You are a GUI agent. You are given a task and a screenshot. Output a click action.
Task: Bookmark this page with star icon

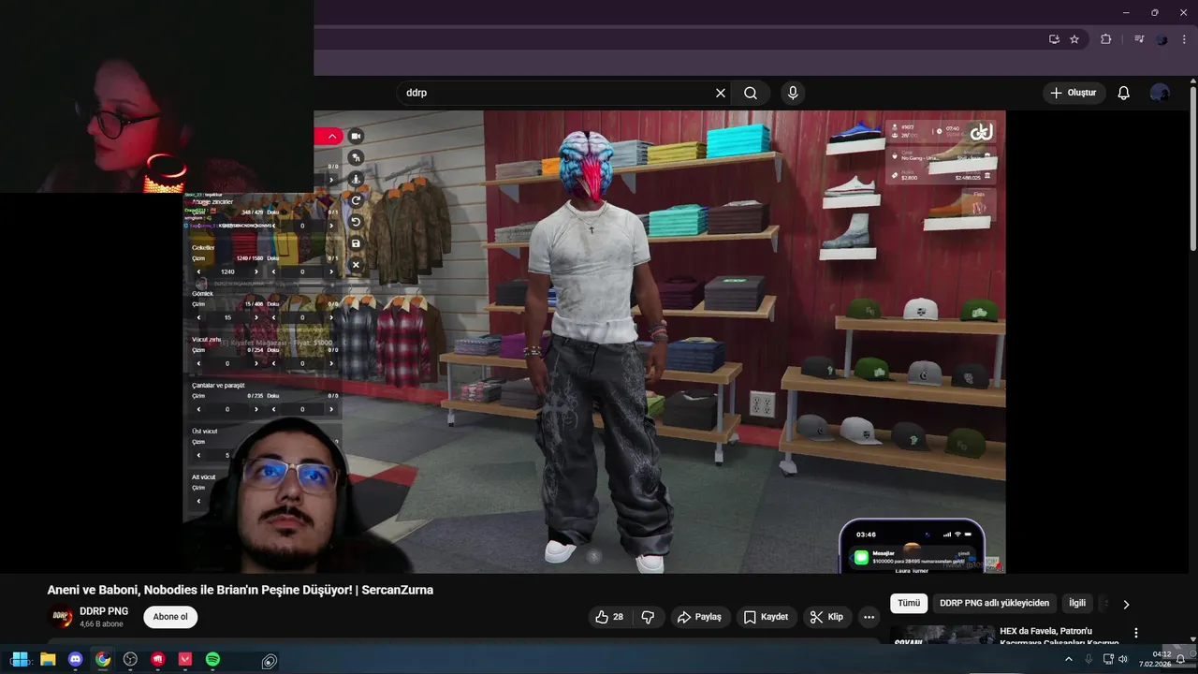[1074, 39]
